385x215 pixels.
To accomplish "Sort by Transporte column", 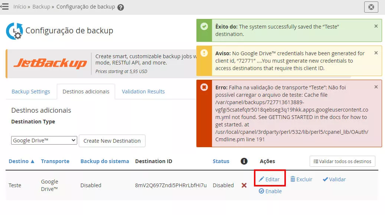I will (55, 161).
